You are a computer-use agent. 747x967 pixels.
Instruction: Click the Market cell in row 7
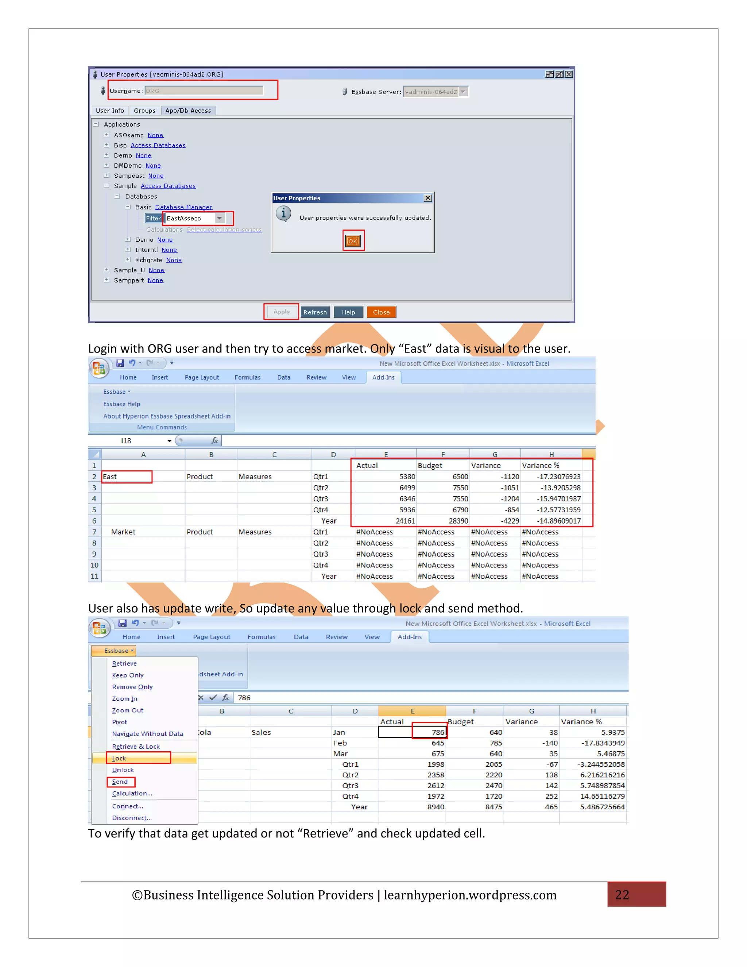[x=143, y=532]
